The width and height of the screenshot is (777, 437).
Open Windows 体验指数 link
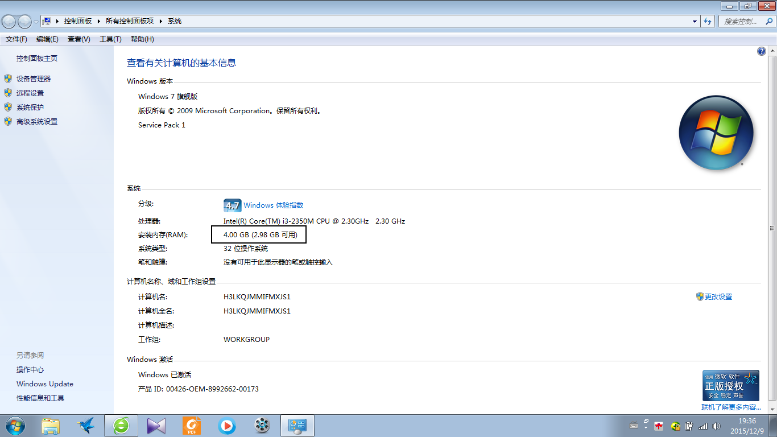pos(274,205)
